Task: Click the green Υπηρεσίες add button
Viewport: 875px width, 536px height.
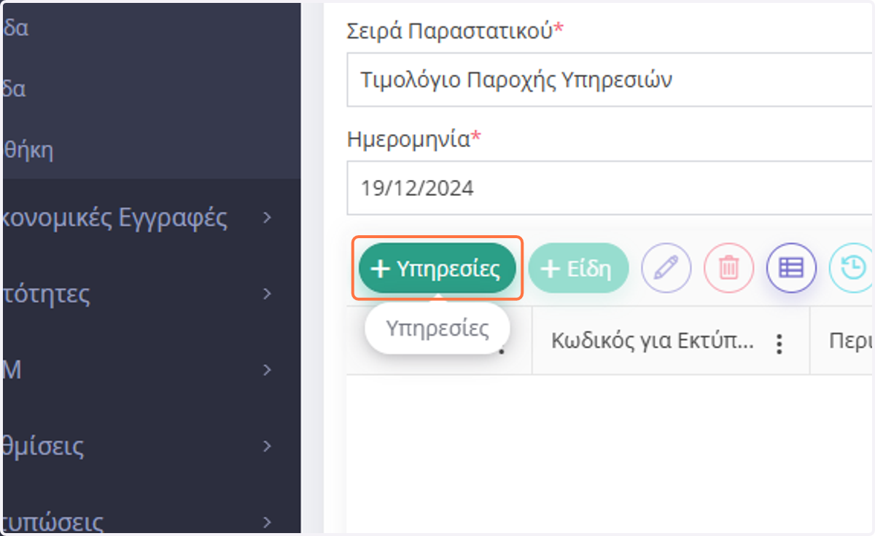Action: click(x=437, y=268)
